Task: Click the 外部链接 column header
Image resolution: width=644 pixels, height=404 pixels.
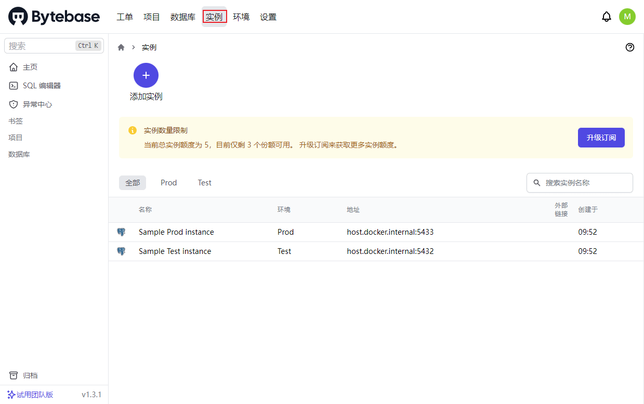Action: 561,210
